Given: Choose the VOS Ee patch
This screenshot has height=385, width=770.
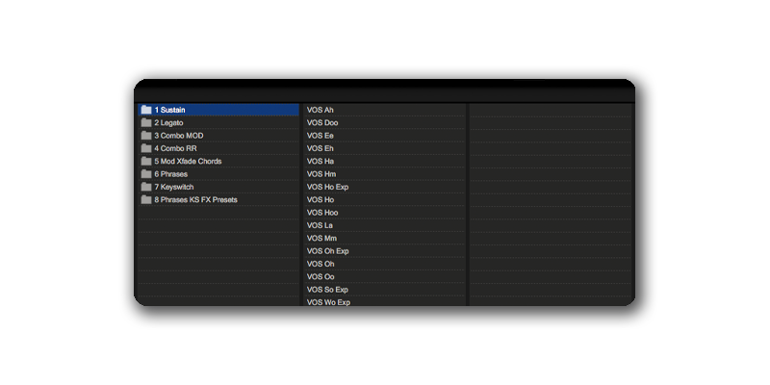Looking at the screenshot, I should [x=321, y=136].
